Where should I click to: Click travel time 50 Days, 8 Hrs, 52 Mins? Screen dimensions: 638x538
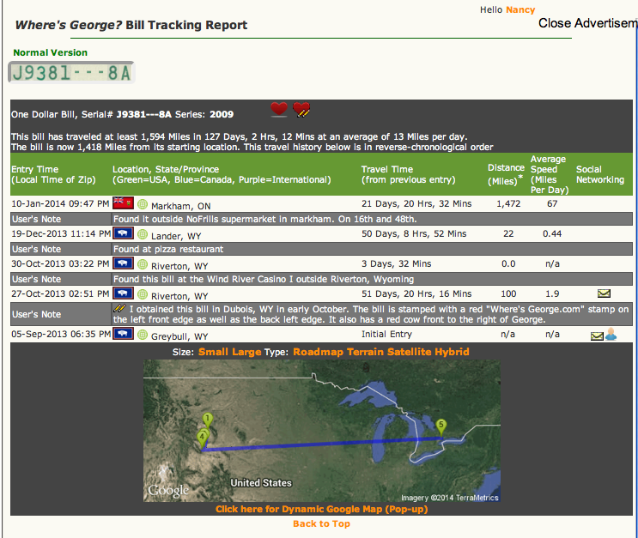click(x=414, y=234)
